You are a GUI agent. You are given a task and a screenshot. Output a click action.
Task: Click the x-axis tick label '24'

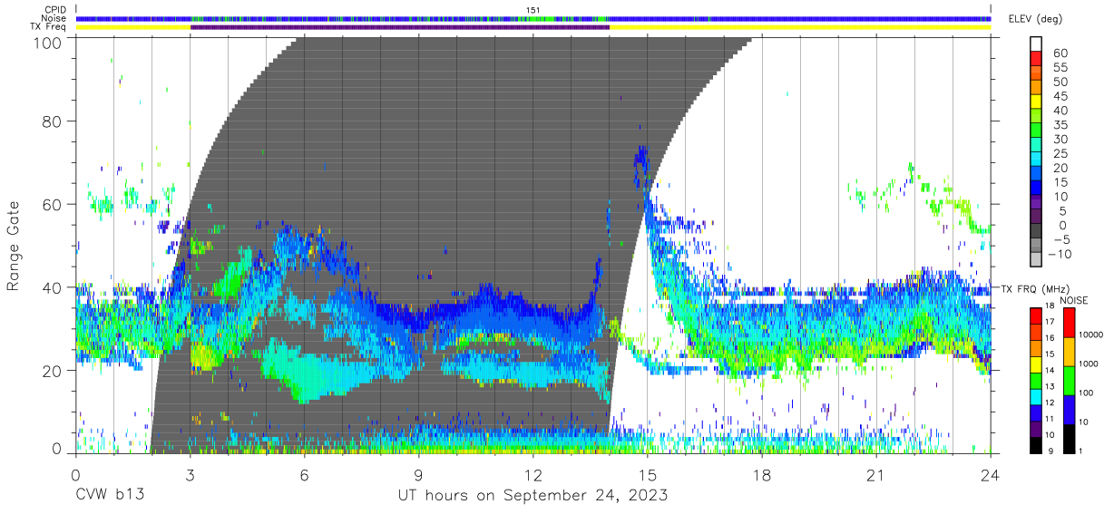991,475
